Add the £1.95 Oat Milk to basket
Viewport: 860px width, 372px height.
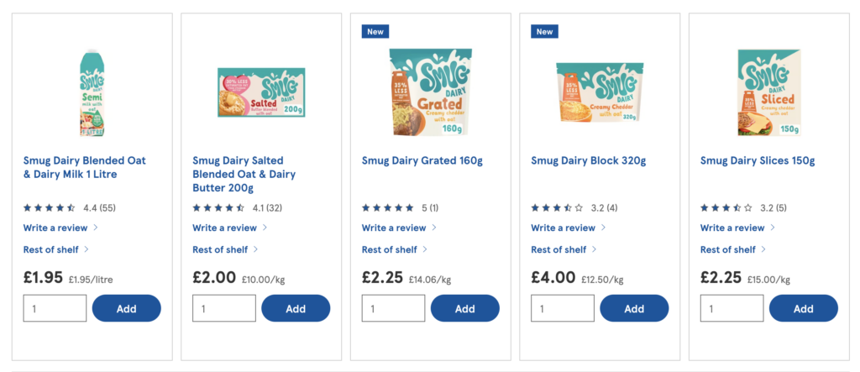pyautogui.click(x=126, y=308)
